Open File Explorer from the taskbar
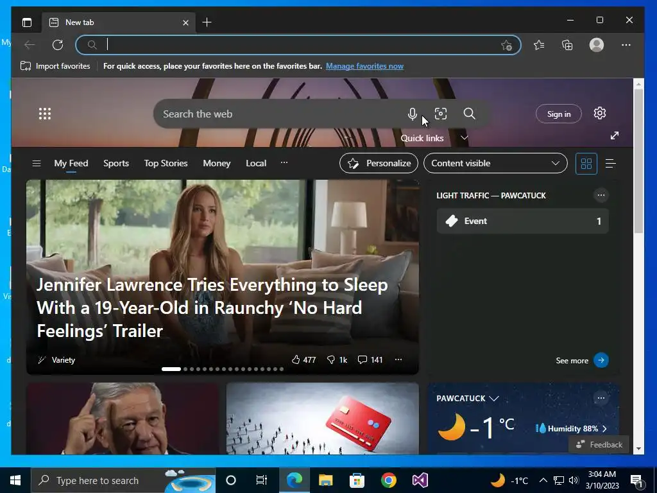The height and width of the screenshot is (493, 657). (325, 480)
